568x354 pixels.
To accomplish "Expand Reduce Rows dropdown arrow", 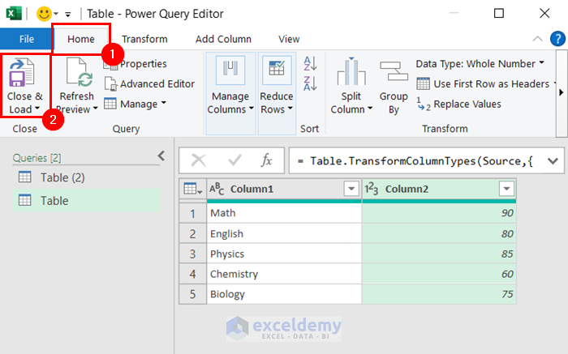I will (290, 108).
